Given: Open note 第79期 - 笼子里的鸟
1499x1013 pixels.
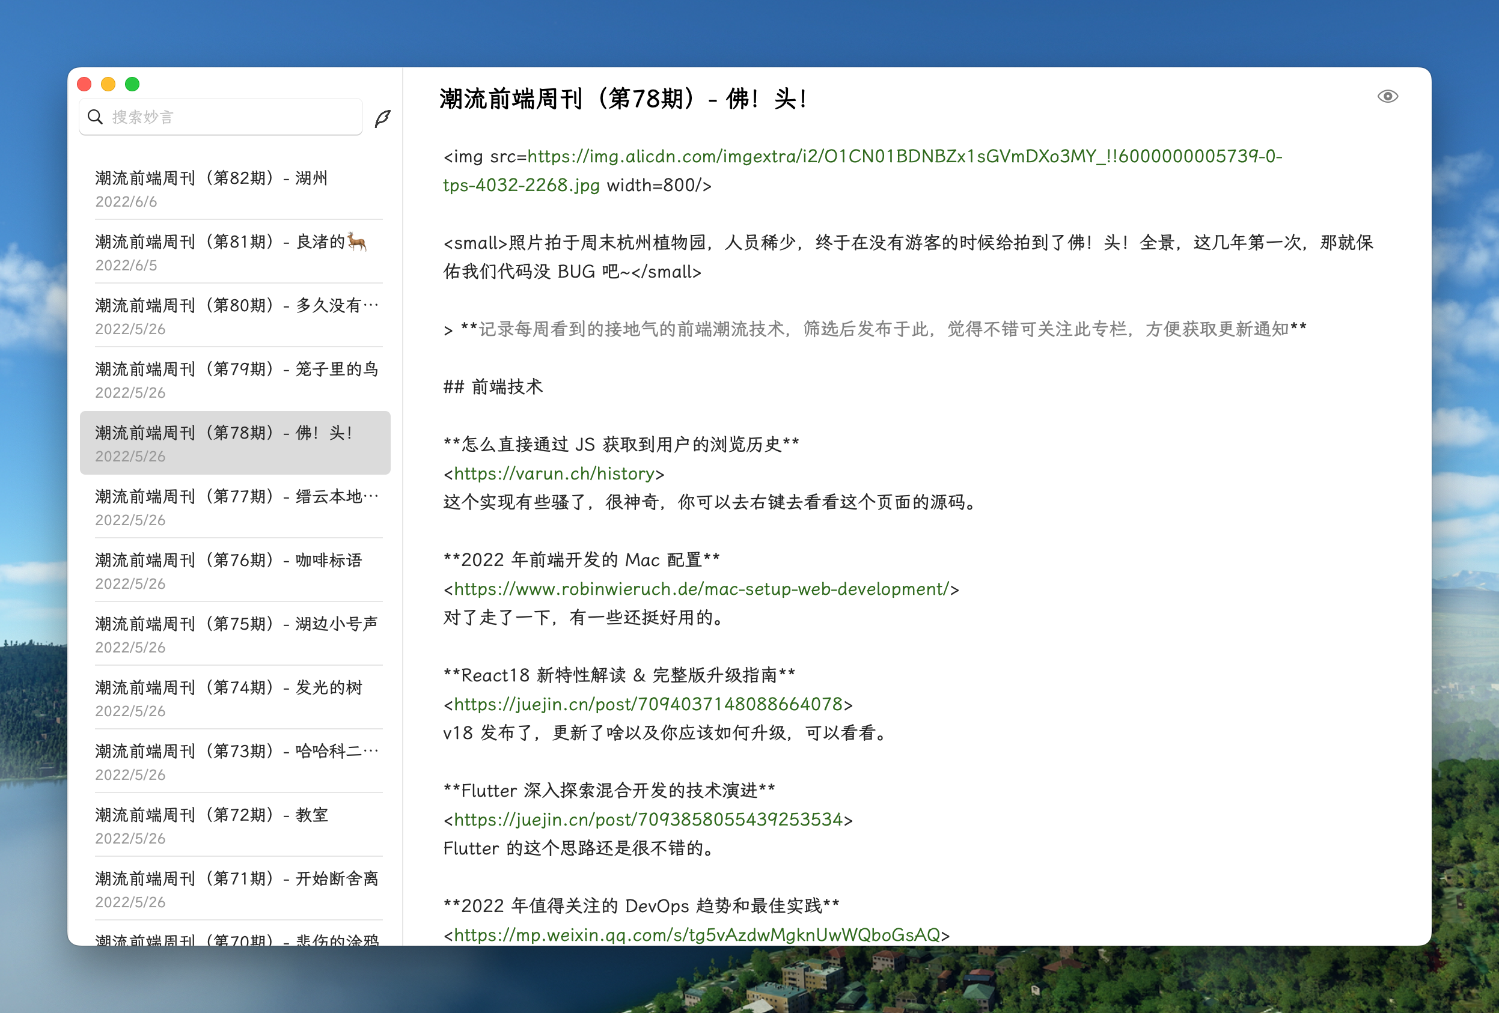Looking at the screenshot, I should click(x=235, y=380).
